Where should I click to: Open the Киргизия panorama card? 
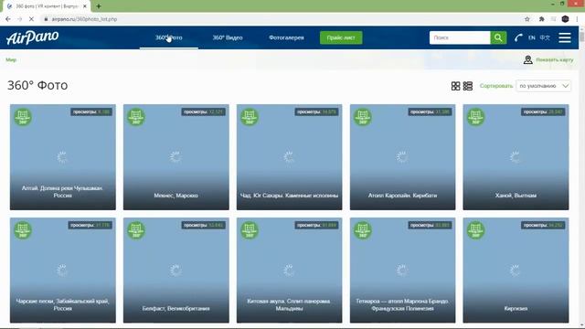click(516, 271)
